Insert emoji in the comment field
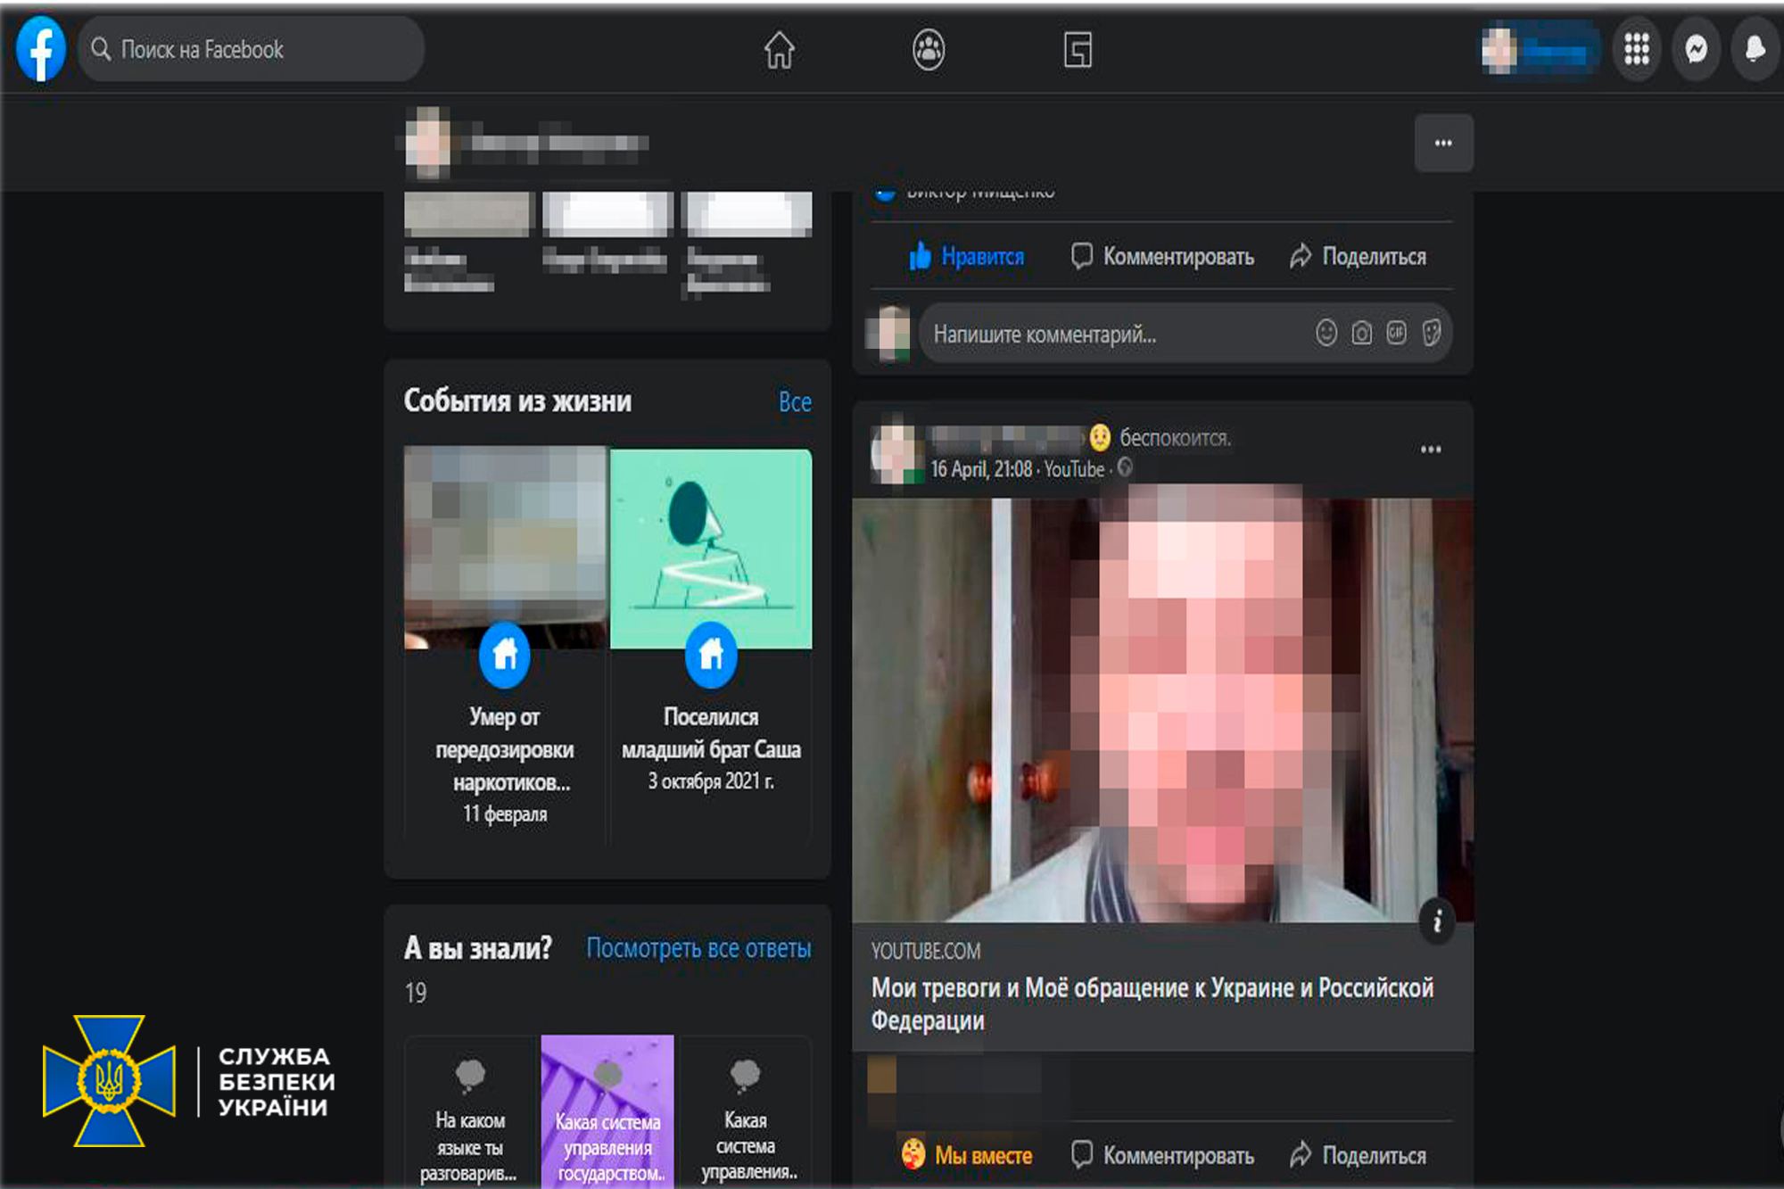The height and width of the screenshot is (1189, 1784). click(1326, 334)
